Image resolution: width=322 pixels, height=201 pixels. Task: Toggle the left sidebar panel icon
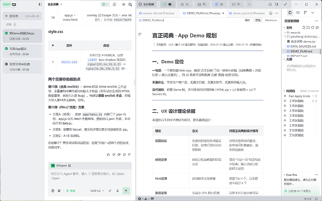[40, 4]
